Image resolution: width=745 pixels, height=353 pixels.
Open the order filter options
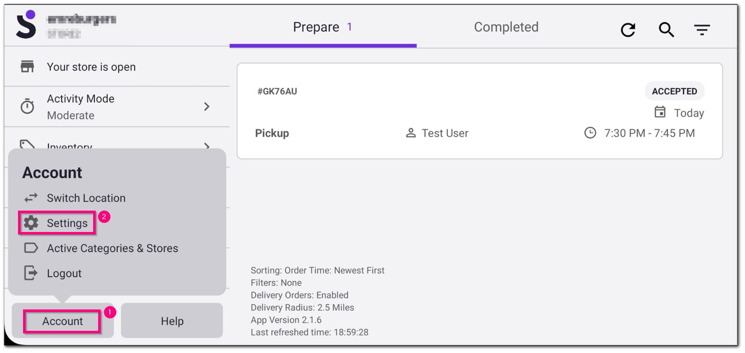(x=702, y=29)
